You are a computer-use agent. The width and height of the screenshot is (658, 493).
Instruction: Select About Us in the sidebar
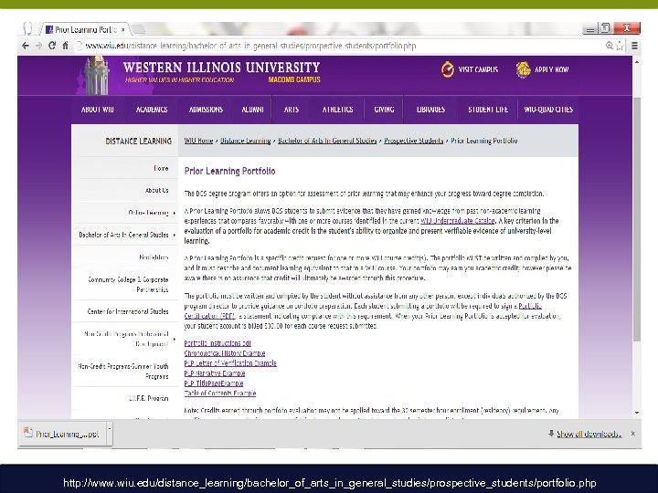coord(157,190)
